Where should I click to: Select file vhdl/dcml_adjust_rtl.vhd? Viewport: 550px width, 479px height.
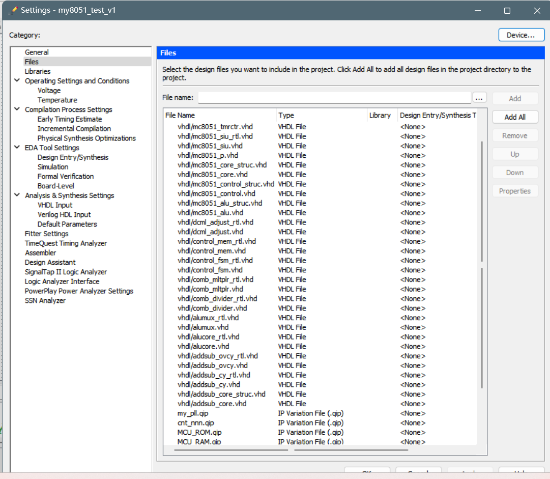click(x=215, y=222)
